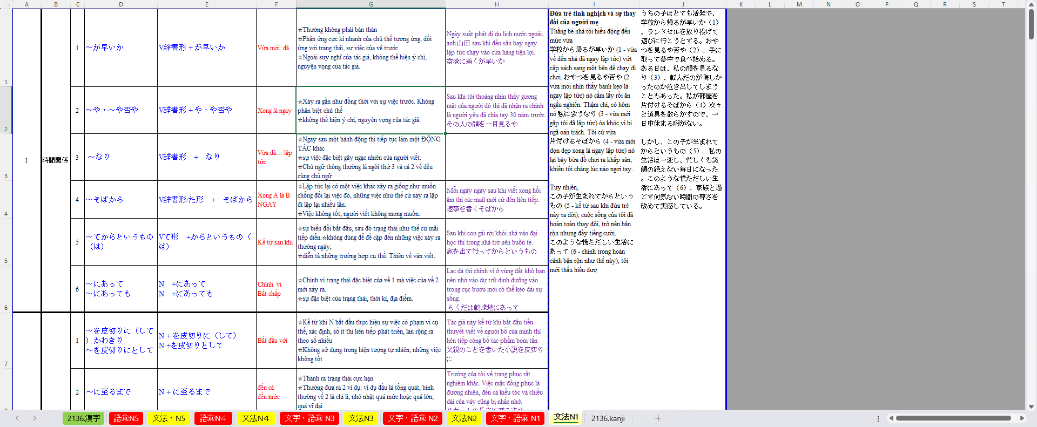
Task: Open the 文字・語彙 N2 sheet tab
Action: pos(413,418)
